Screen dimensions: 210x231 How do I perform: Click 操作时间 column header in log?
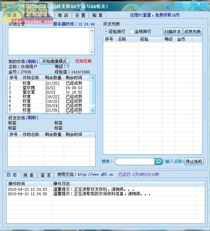(29, 184)
